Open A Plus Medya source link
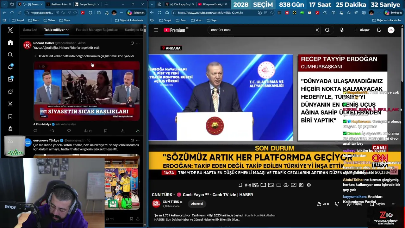Image resolution: width=405 pixels, height=228 pixels. point(42,124)
